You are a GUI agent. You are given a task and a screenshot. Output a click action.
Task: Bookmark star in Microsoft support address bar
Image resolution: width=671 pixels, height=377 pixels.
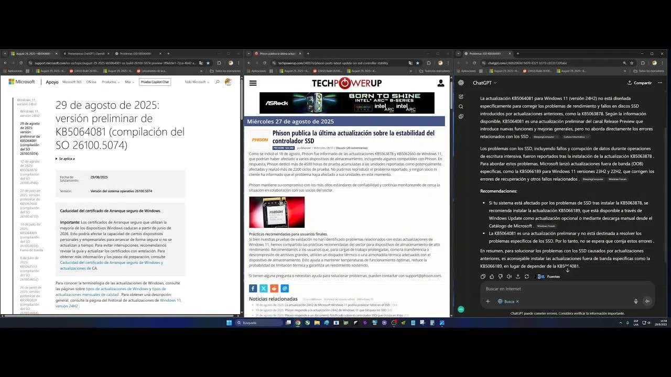(208, 63)
